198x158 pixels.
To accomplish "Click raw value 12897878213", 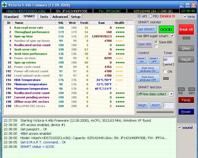I will click(102, 36).
